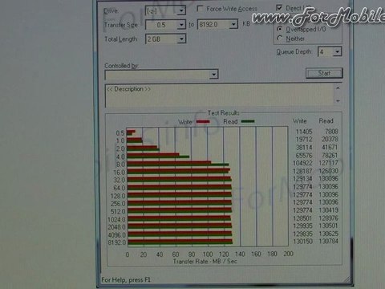The width and height of the screenshot is (385, 289).
Task: Select the Overlapped I/O radio button
Action: click(x=280, y=29)
